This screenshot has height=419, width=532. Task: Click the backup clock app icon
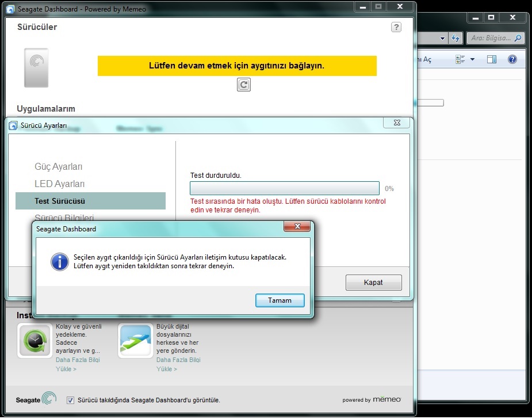[x=35, y=341]
